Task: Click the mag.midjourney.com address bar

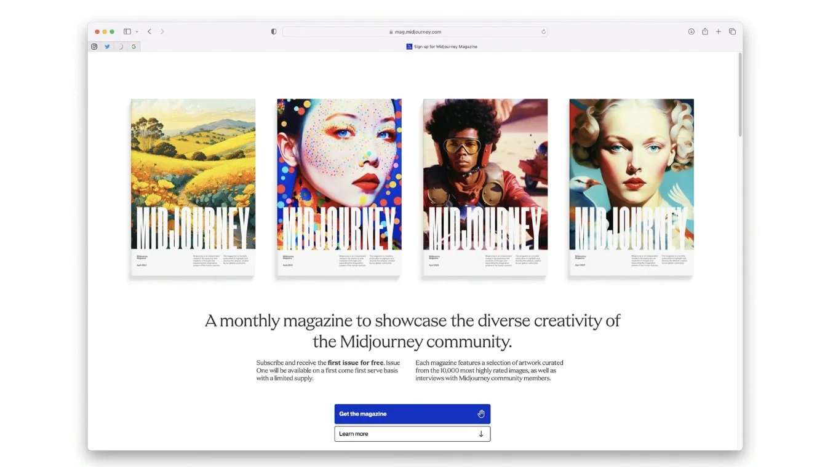Action: point(415,31)
